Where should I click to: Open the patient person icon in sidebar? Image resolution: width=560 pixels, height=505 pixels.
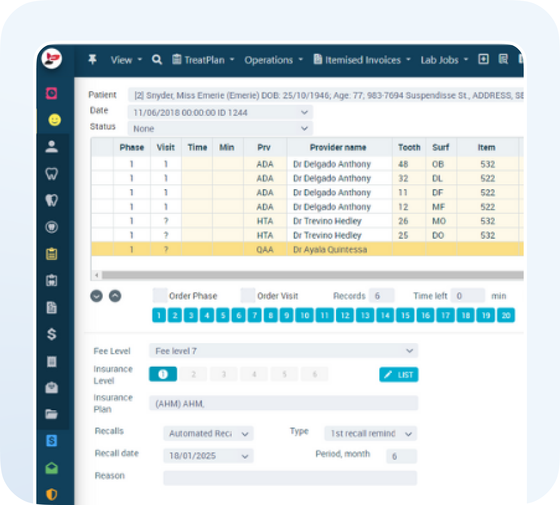52,147
